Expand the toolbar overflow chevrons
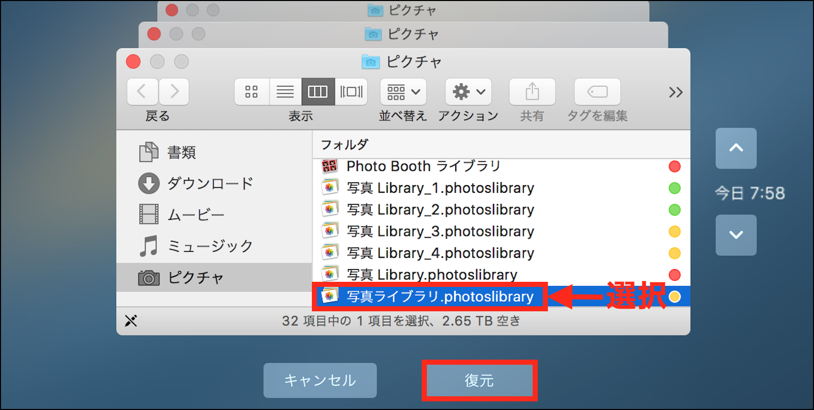The width and height of the screenshot is (814, 410). (x=676, y=92)
